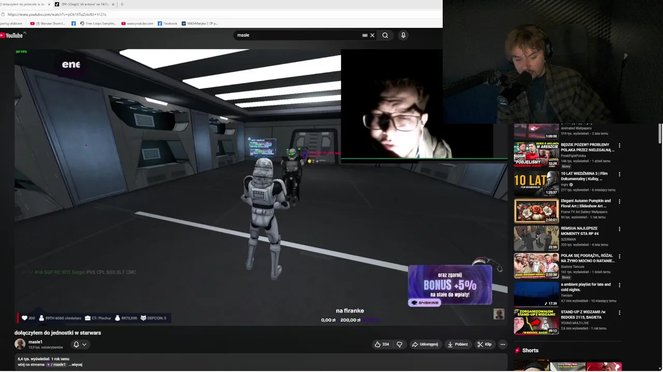Open 'Elegant Autumn Pumpkin' video thumbnail
The width and height of the screenshot is (663, 372).
coord(536,210)
